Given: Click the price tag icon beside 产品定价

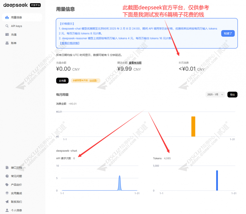Looking at the screenshot, I should [7, 184].
